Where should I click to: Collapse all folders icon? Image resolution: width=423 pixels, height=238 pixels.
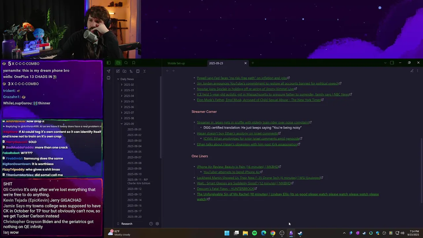coord(144,71)
